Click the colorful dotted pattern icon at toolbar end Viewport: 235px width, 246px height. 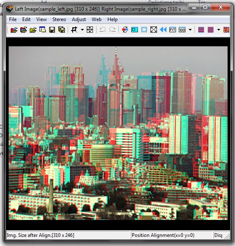[226, 30]
